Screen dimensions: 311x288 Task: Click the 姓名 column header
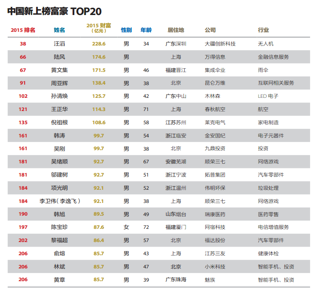point(59,30)
